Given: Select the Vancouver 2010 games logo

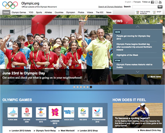Looking at the screenshot, I should (41, 112).
